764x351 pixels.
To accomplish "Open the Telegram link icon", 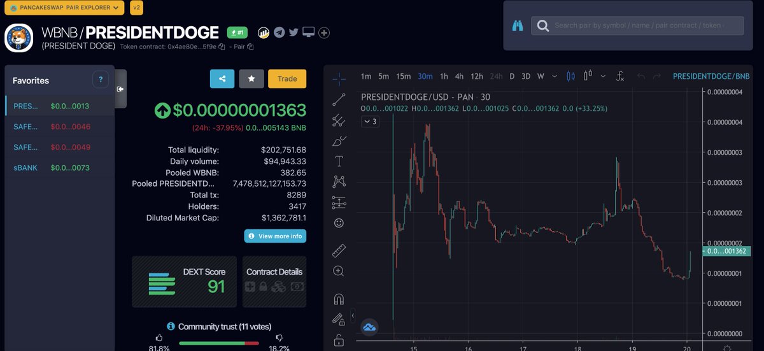I will point(279,32).
